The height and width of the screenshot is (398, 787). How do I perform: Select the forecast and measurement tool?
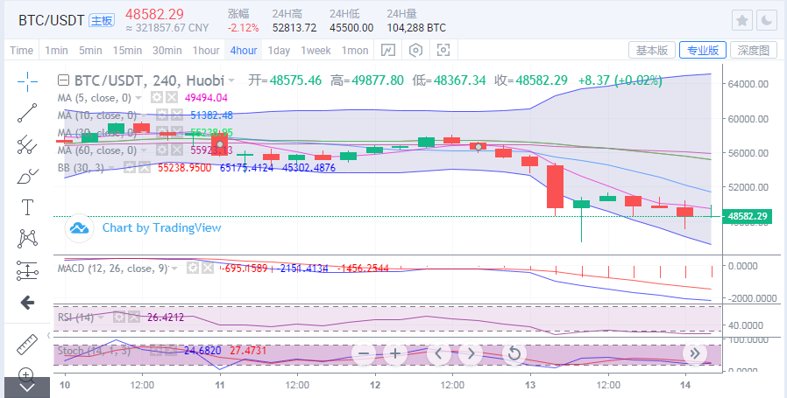[x=27, y=270]
